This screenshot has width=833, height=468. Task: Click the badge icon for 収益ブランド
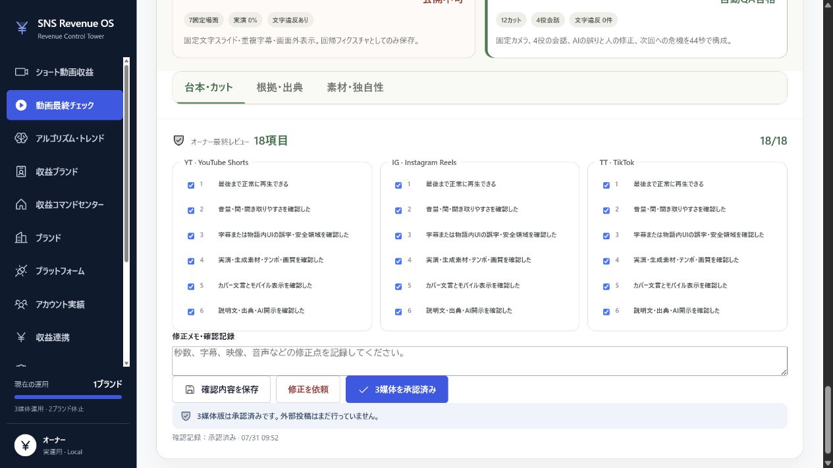click(21, 172)
